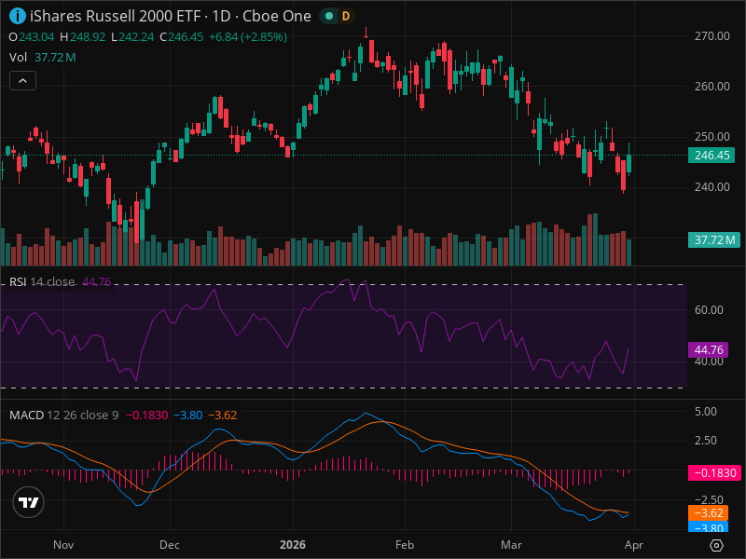Image resolution: width=746 pixels, height=559 pixels.
Task: Click the +6.84 (+2.85%) change value
Action: [248, 37]
